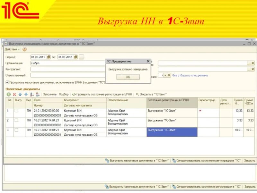Click the Состояние регистрации в ЕРНН column header
257x193 pixels.
(x=172, y=103)
